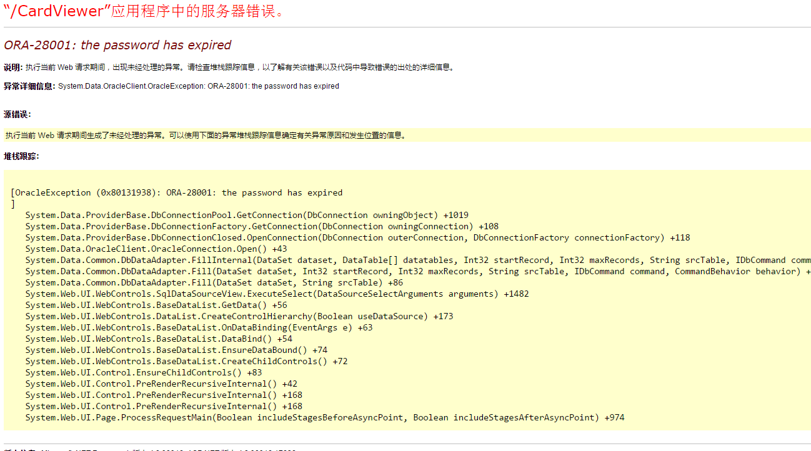Image resolution: width=811 pixels, height=451 pixels.
Task: Click the DbDataAdapter.FillInternal stack line
Action: (x=418, y=260)
